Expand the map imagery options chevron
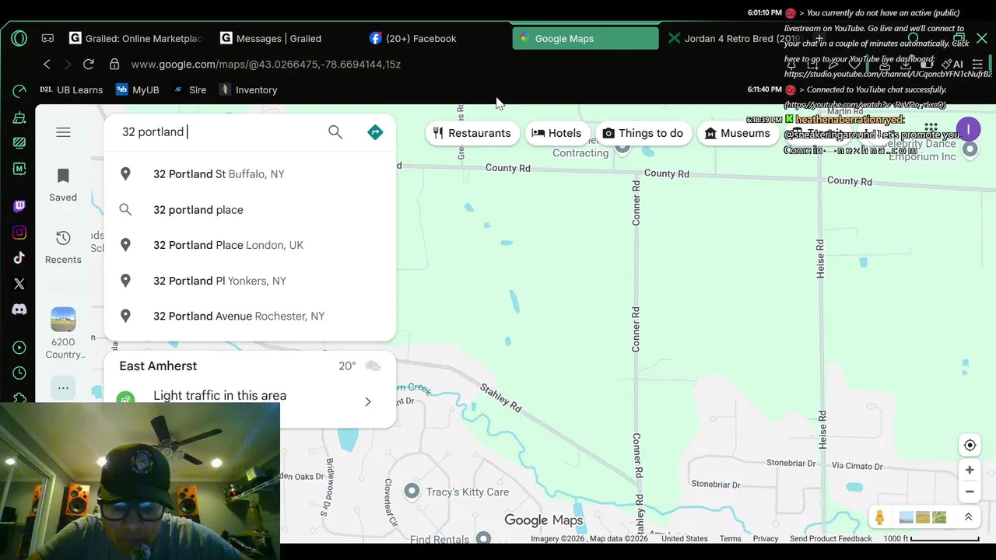 (968, 517)
